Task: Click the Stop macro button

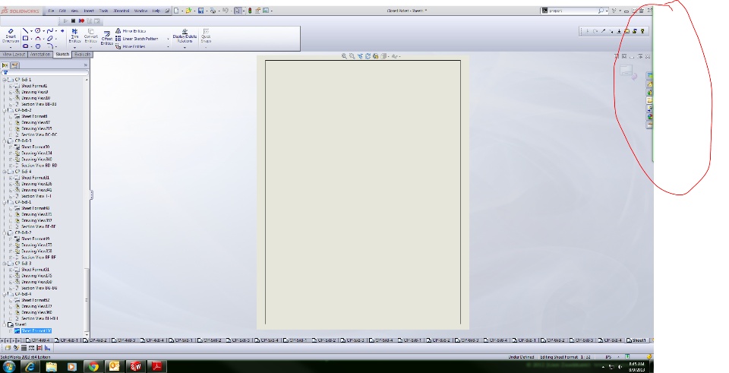Action: pyautogui.click(x=73, y=21)
